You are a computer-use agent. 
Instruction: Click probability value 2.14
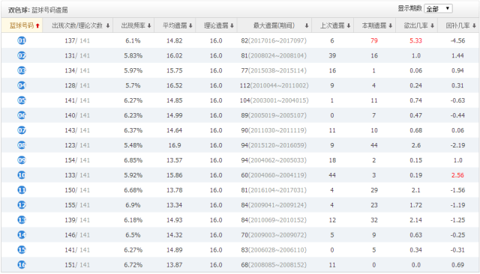(x=415, y=220)
